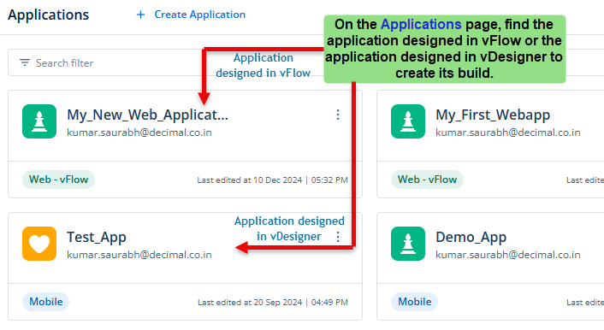Open the My_First_Webapp application title

pyautogui.click(x=493, y=115)
